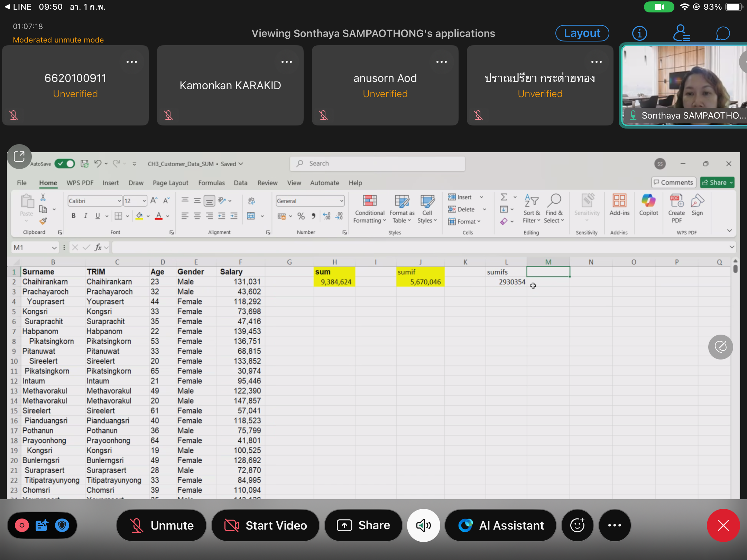
Task: Click the AutoSum sigma icon
Action: (504, 197)
